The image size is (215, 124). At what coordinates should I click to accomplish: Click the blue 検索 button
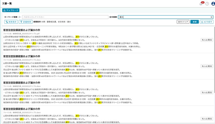tap(194, 22)
